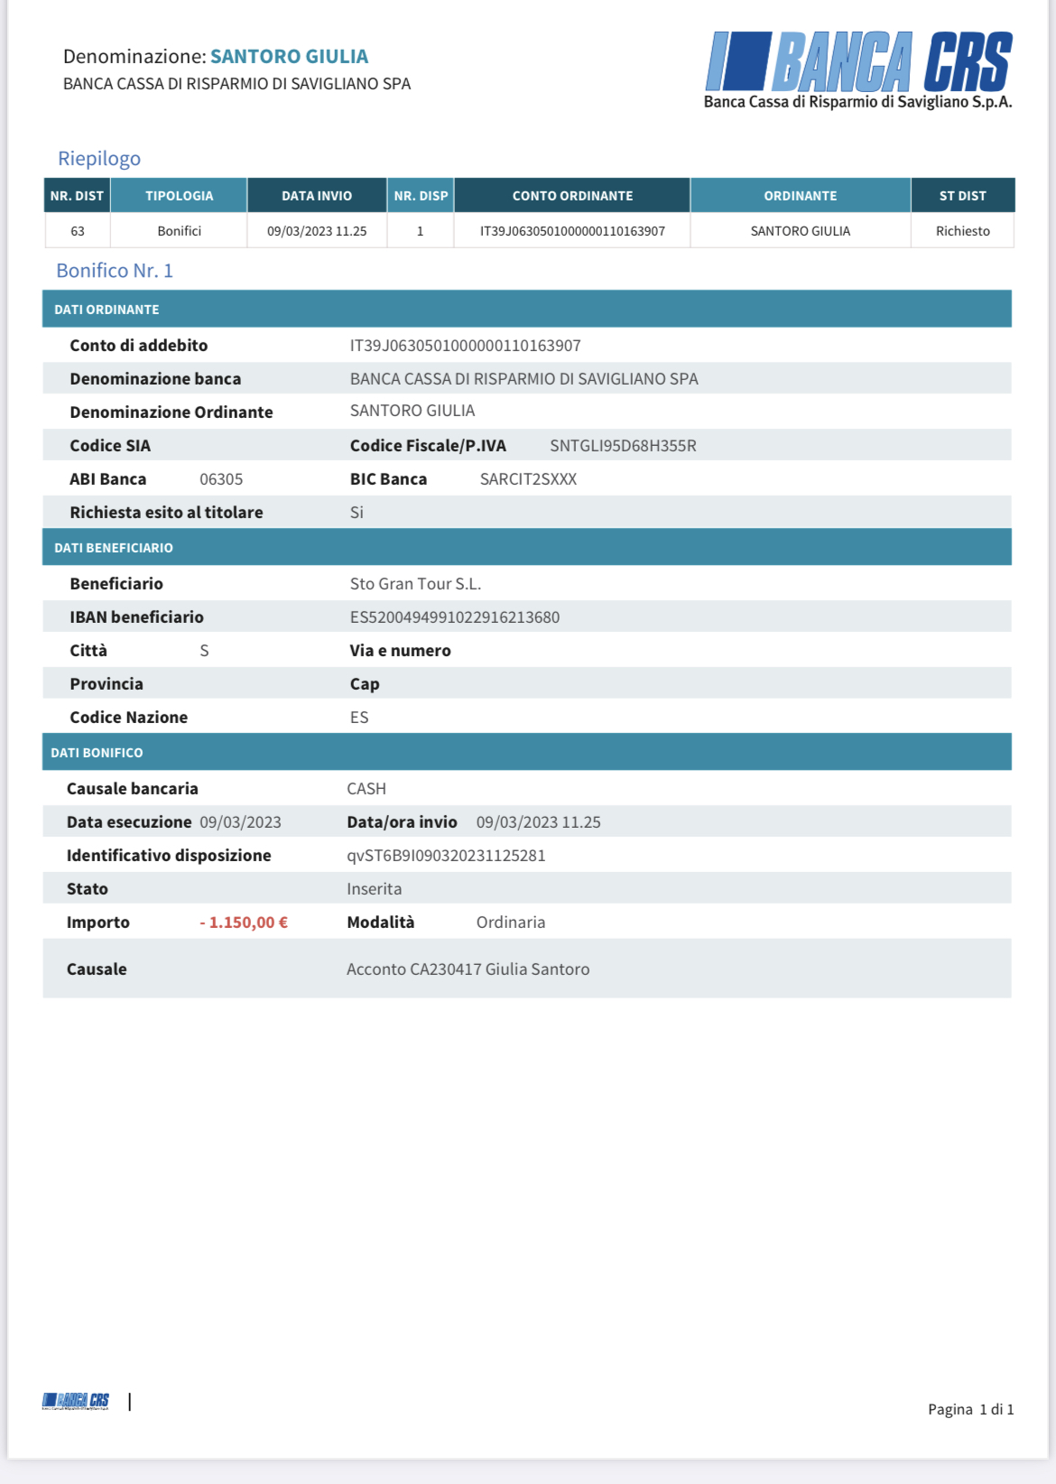Select the '09/03/2023 11.25' summary table cell
Screen dimensions: 1056x1484
coord(317,231)
